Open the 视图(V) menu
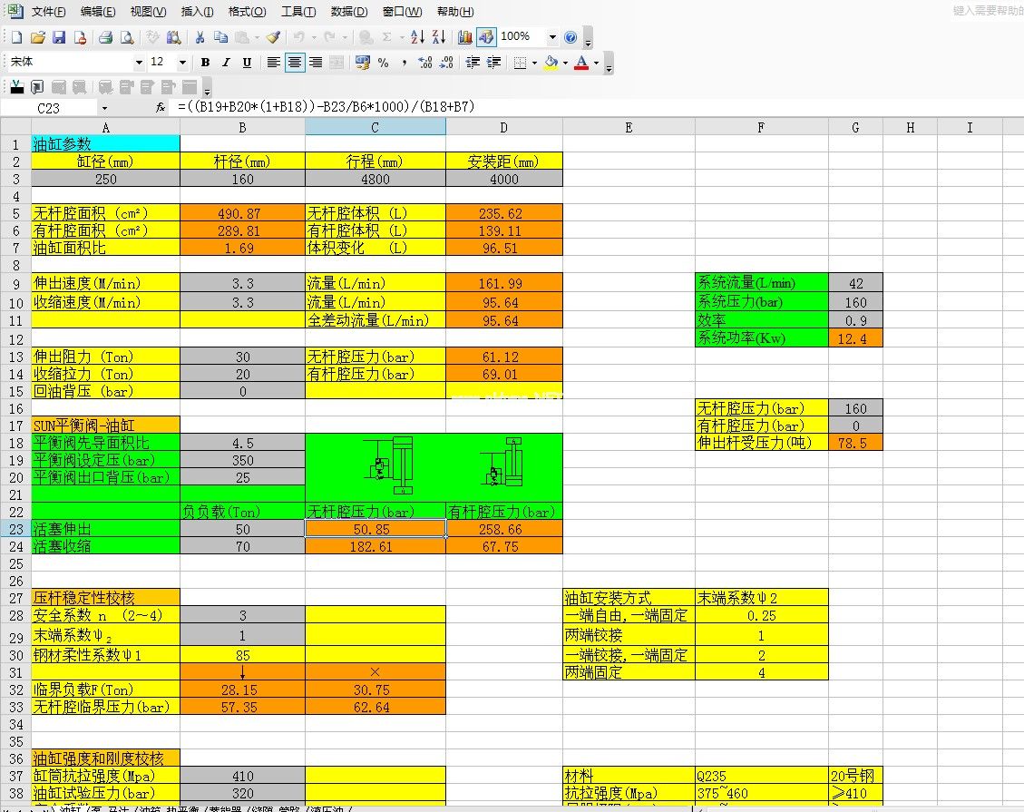The height and width of the screenshot is (812, 1024). [148, 11]
